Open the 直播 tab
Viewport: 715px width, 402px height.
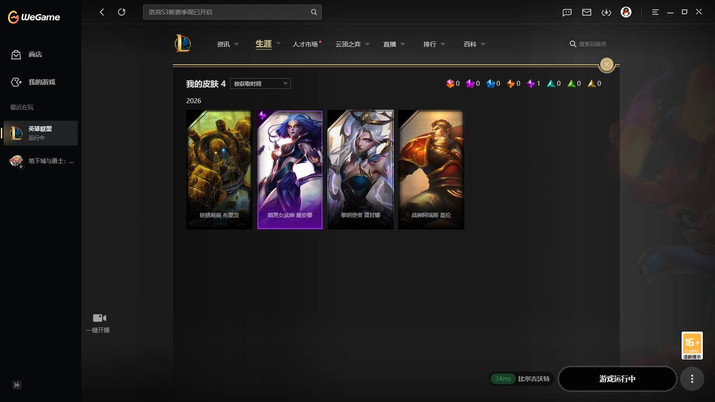pyautogui.click(x=390, y=44)
